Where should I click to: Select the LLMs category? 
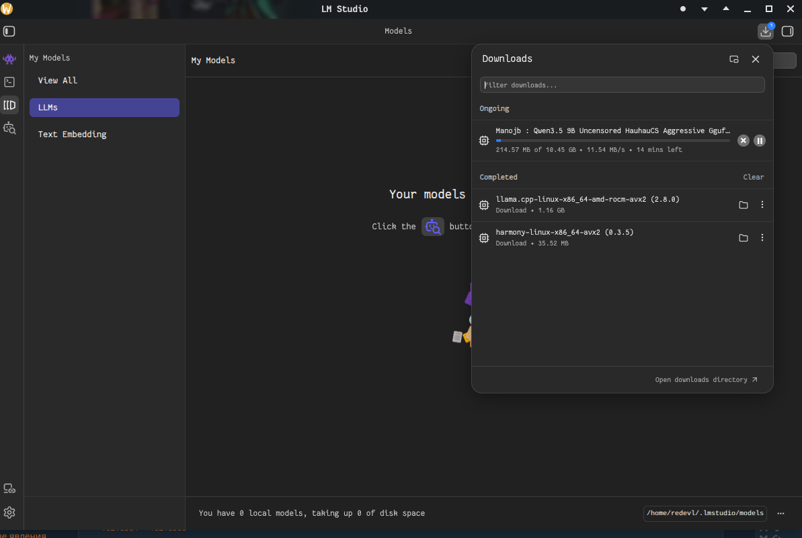click(104, 108)
